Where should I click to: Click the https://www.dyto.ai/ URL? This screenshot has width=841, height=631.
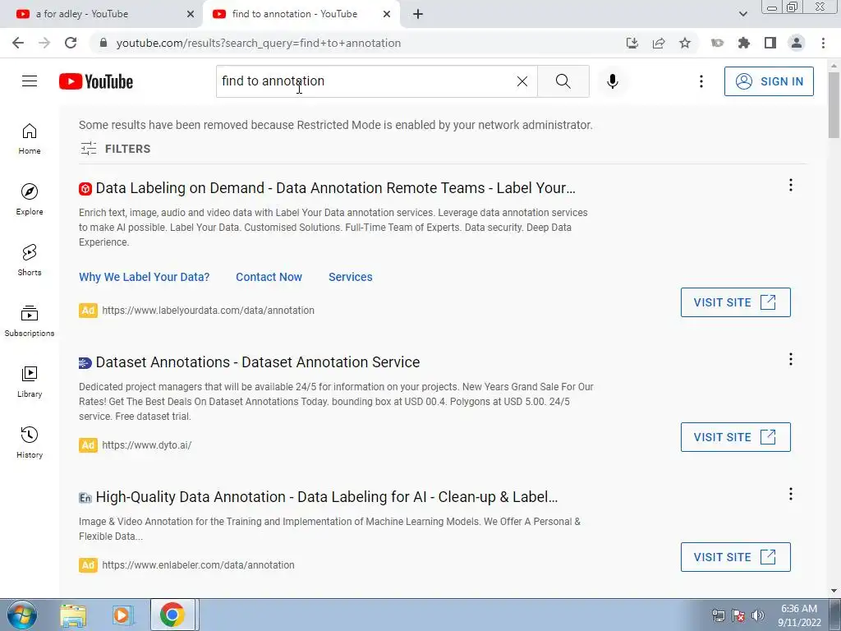146,444
